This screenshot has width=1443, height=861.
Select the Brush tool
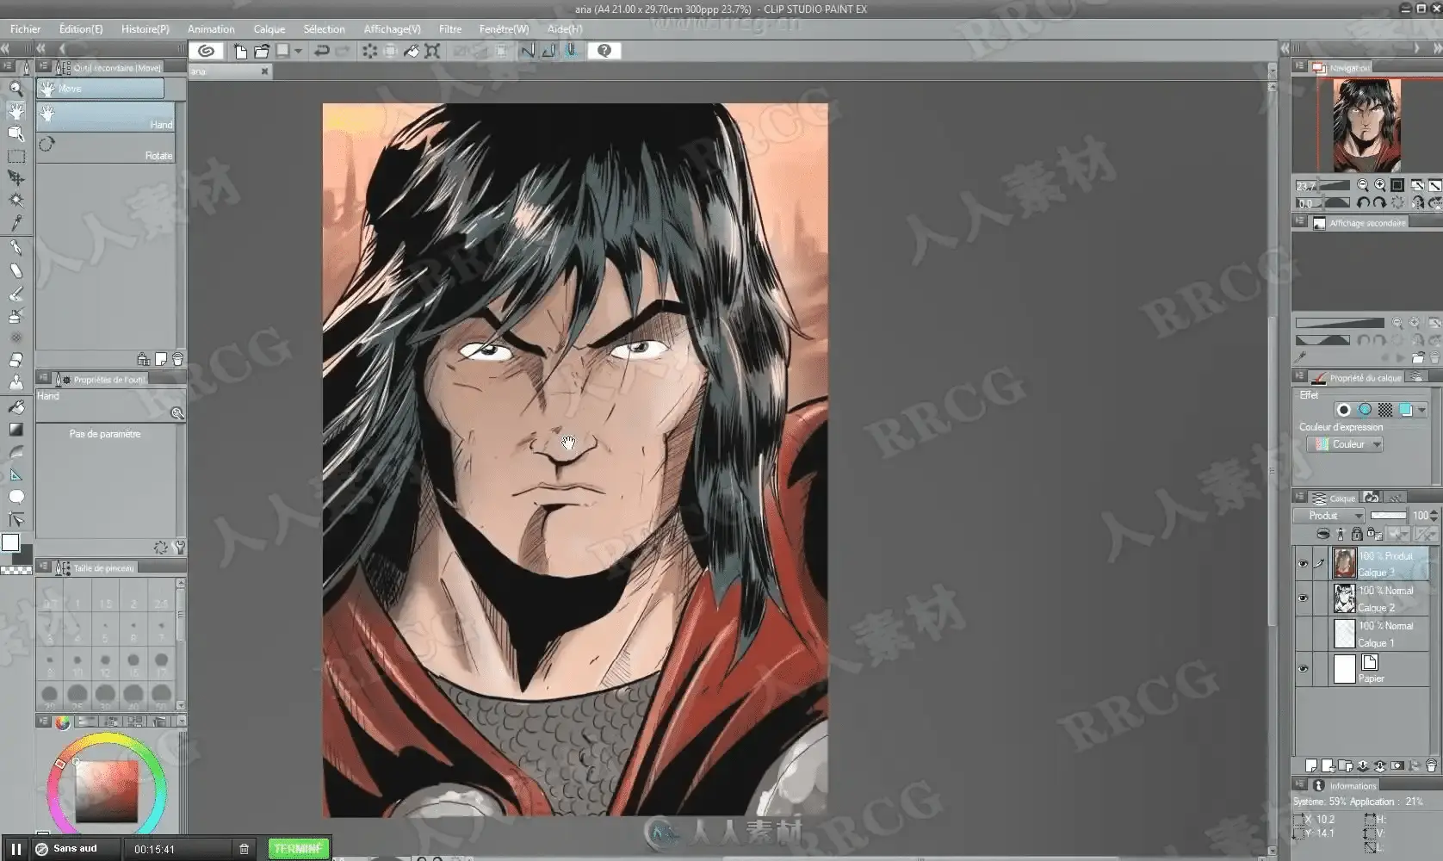pos(15,294)
